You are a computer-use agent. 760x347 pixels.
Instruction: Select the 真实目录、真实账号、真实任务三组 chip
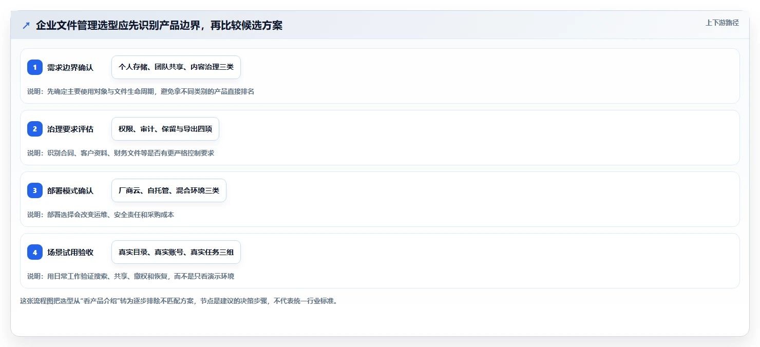point(176,252)
